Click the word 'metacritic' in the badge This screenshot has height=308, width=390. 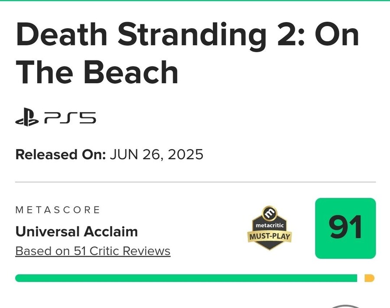(x=270, y=225)
